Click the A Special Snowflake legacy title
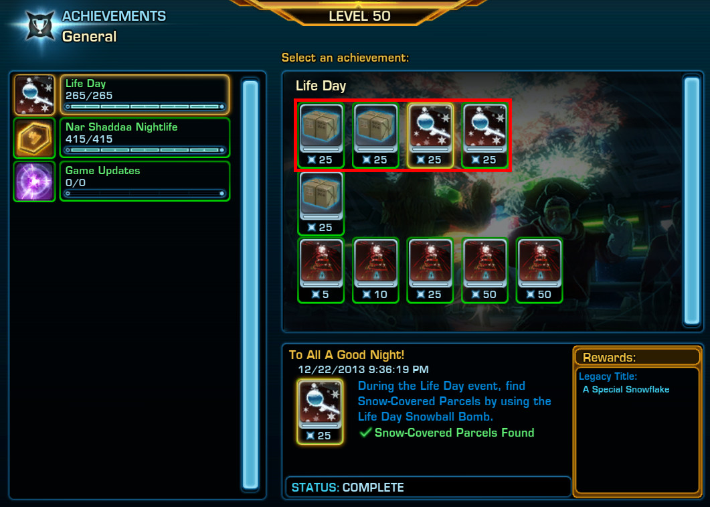 tap(626, 390)
